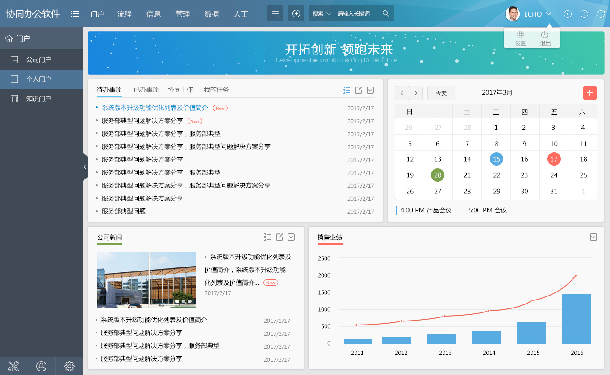
Task: Expand the ECHO user dropdown arrow
Action: point(548,14)
